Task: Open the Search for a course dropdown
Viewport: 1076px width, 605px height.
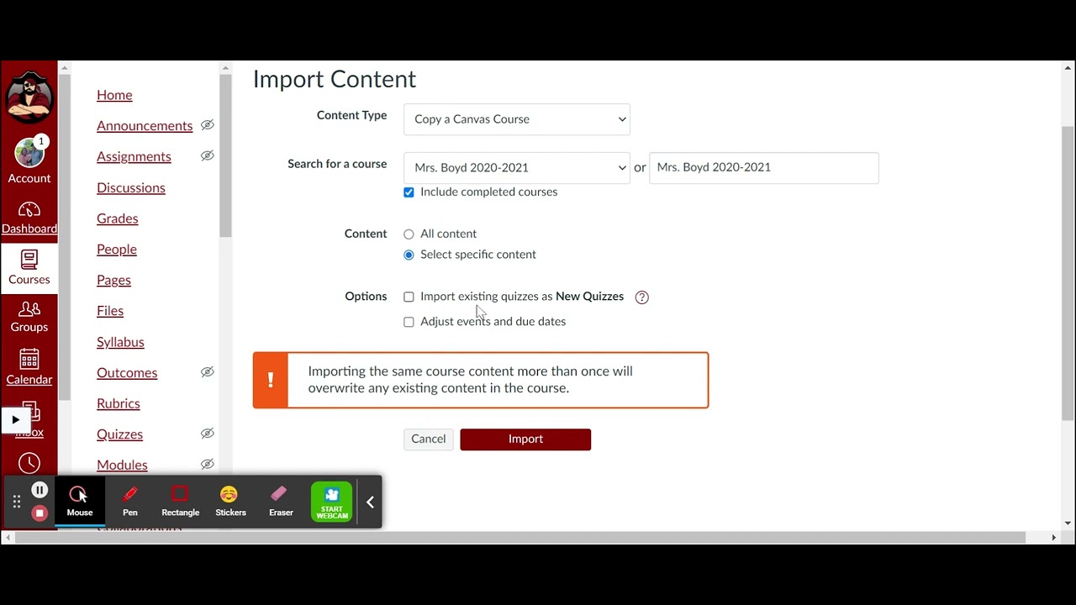Action: (x=517, y=167)
